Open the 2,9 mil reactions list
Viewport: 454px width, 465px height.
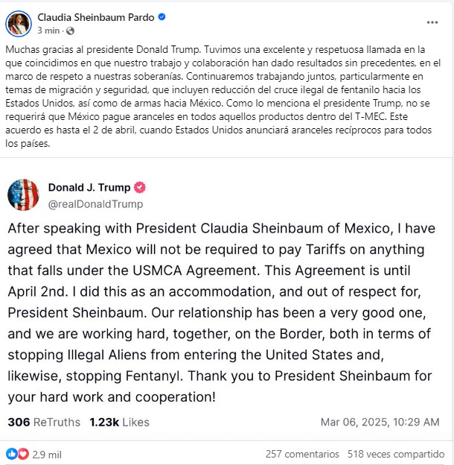click(x=45, y=453)
